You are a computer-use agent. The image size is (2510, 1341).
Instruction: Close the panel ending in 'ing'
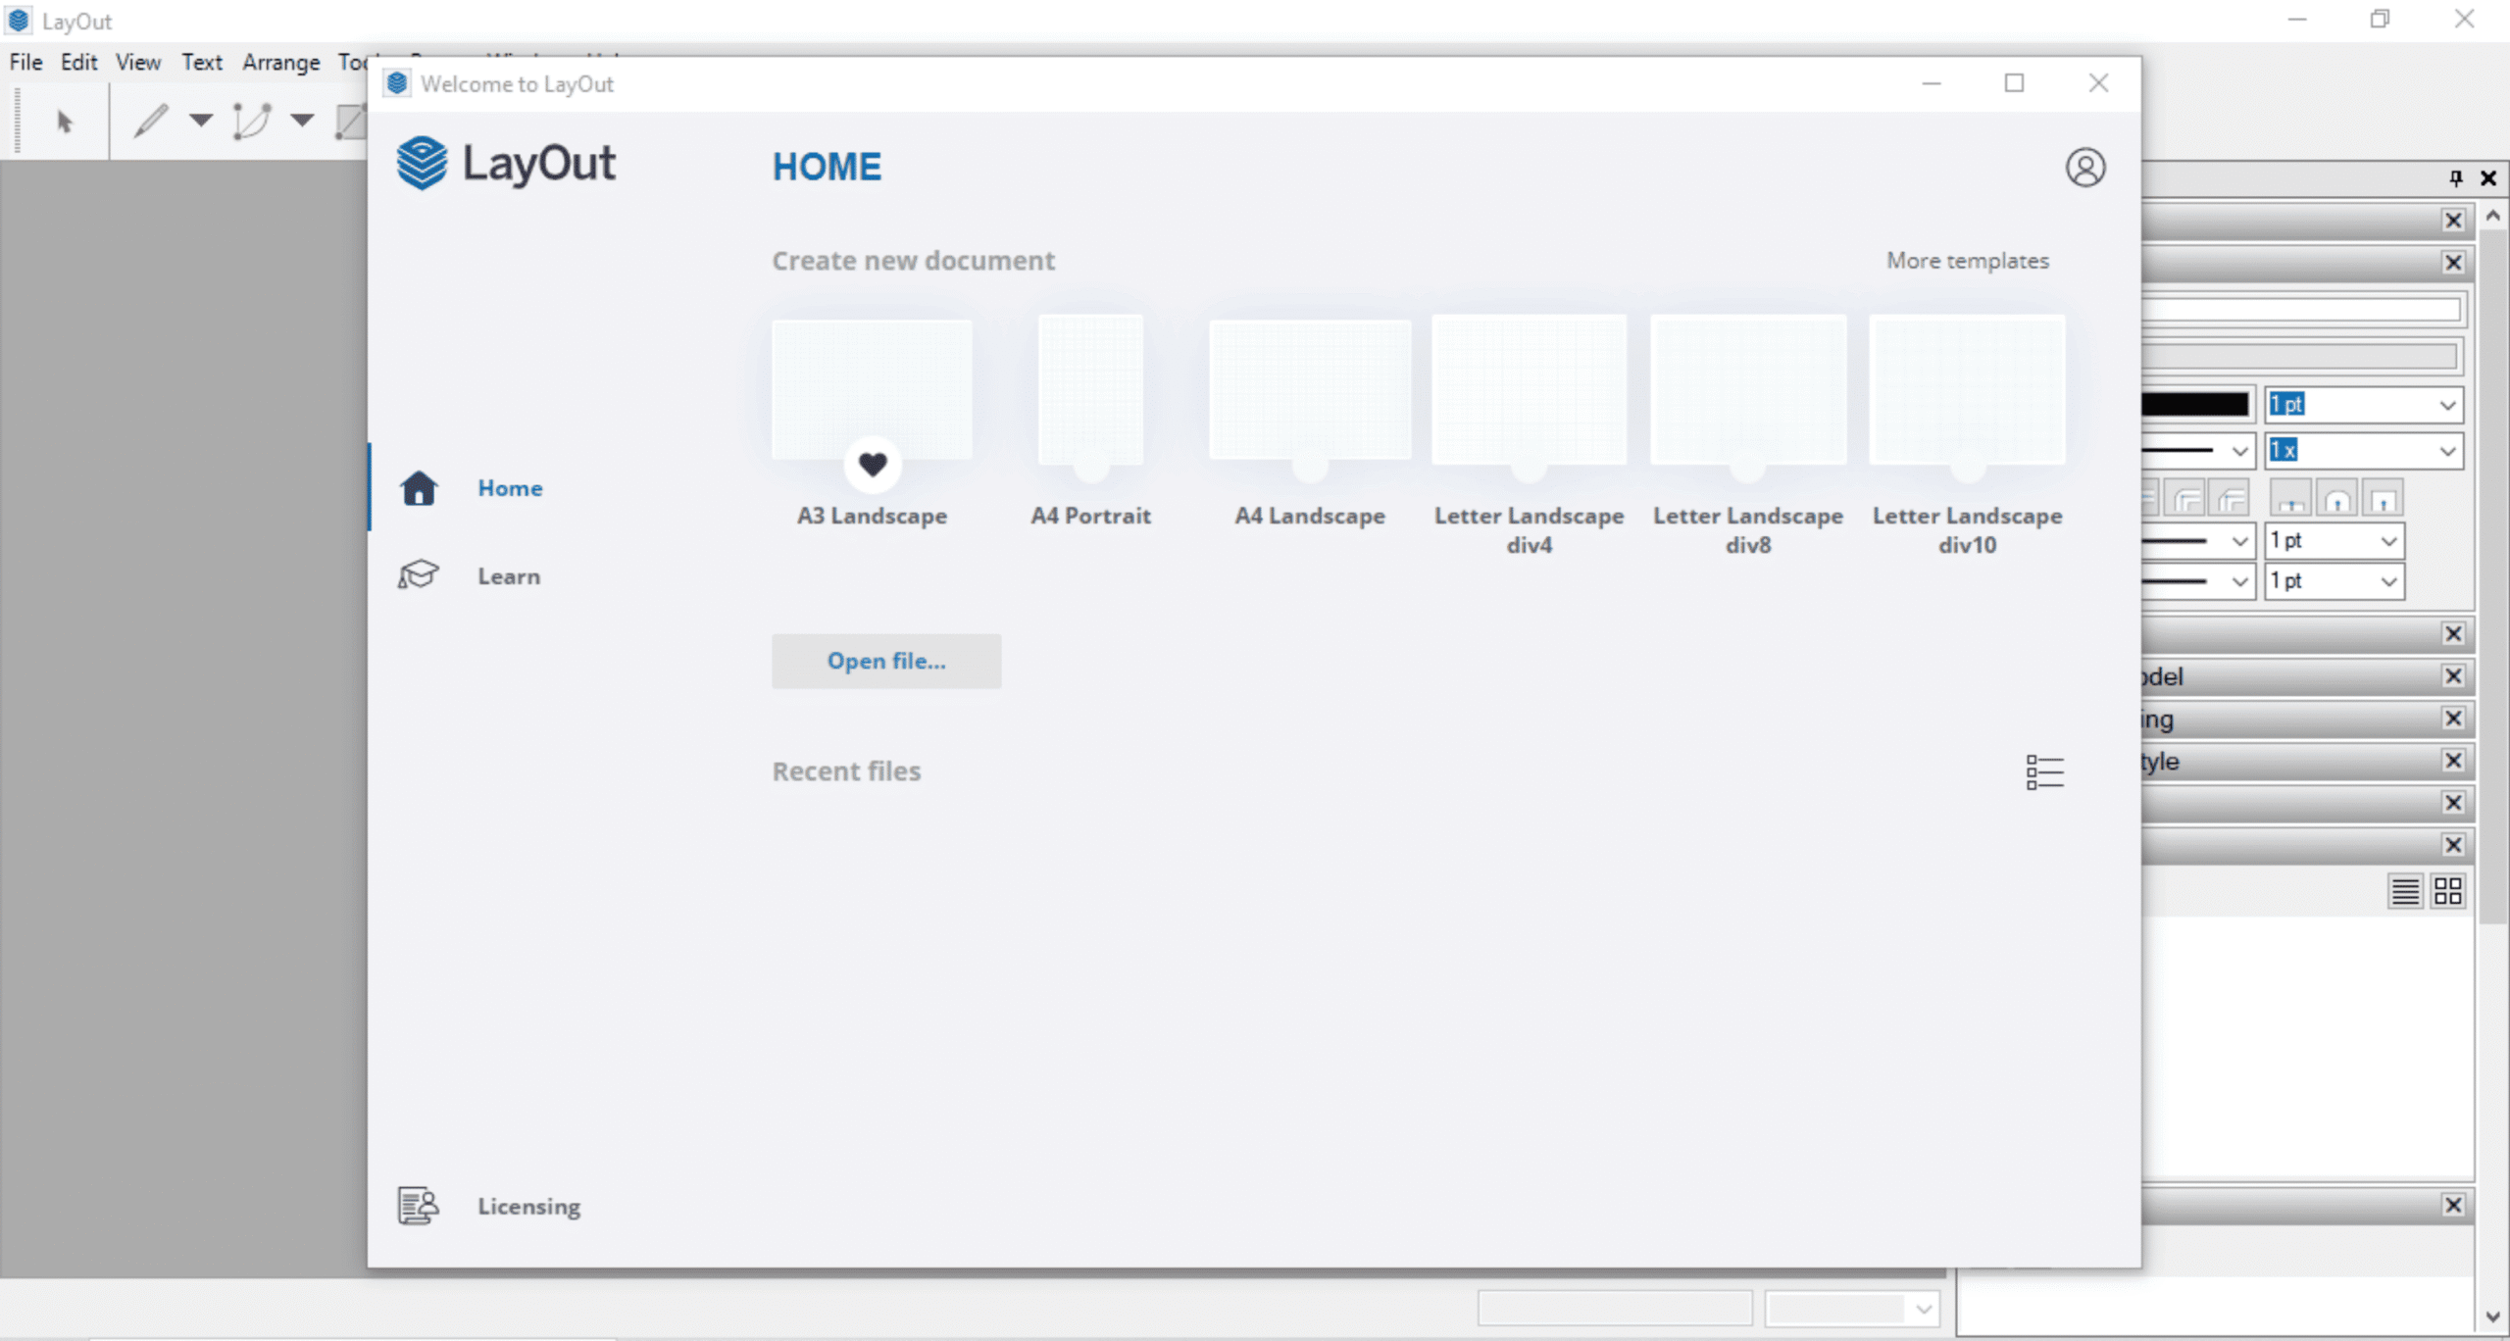(2453, 719)
